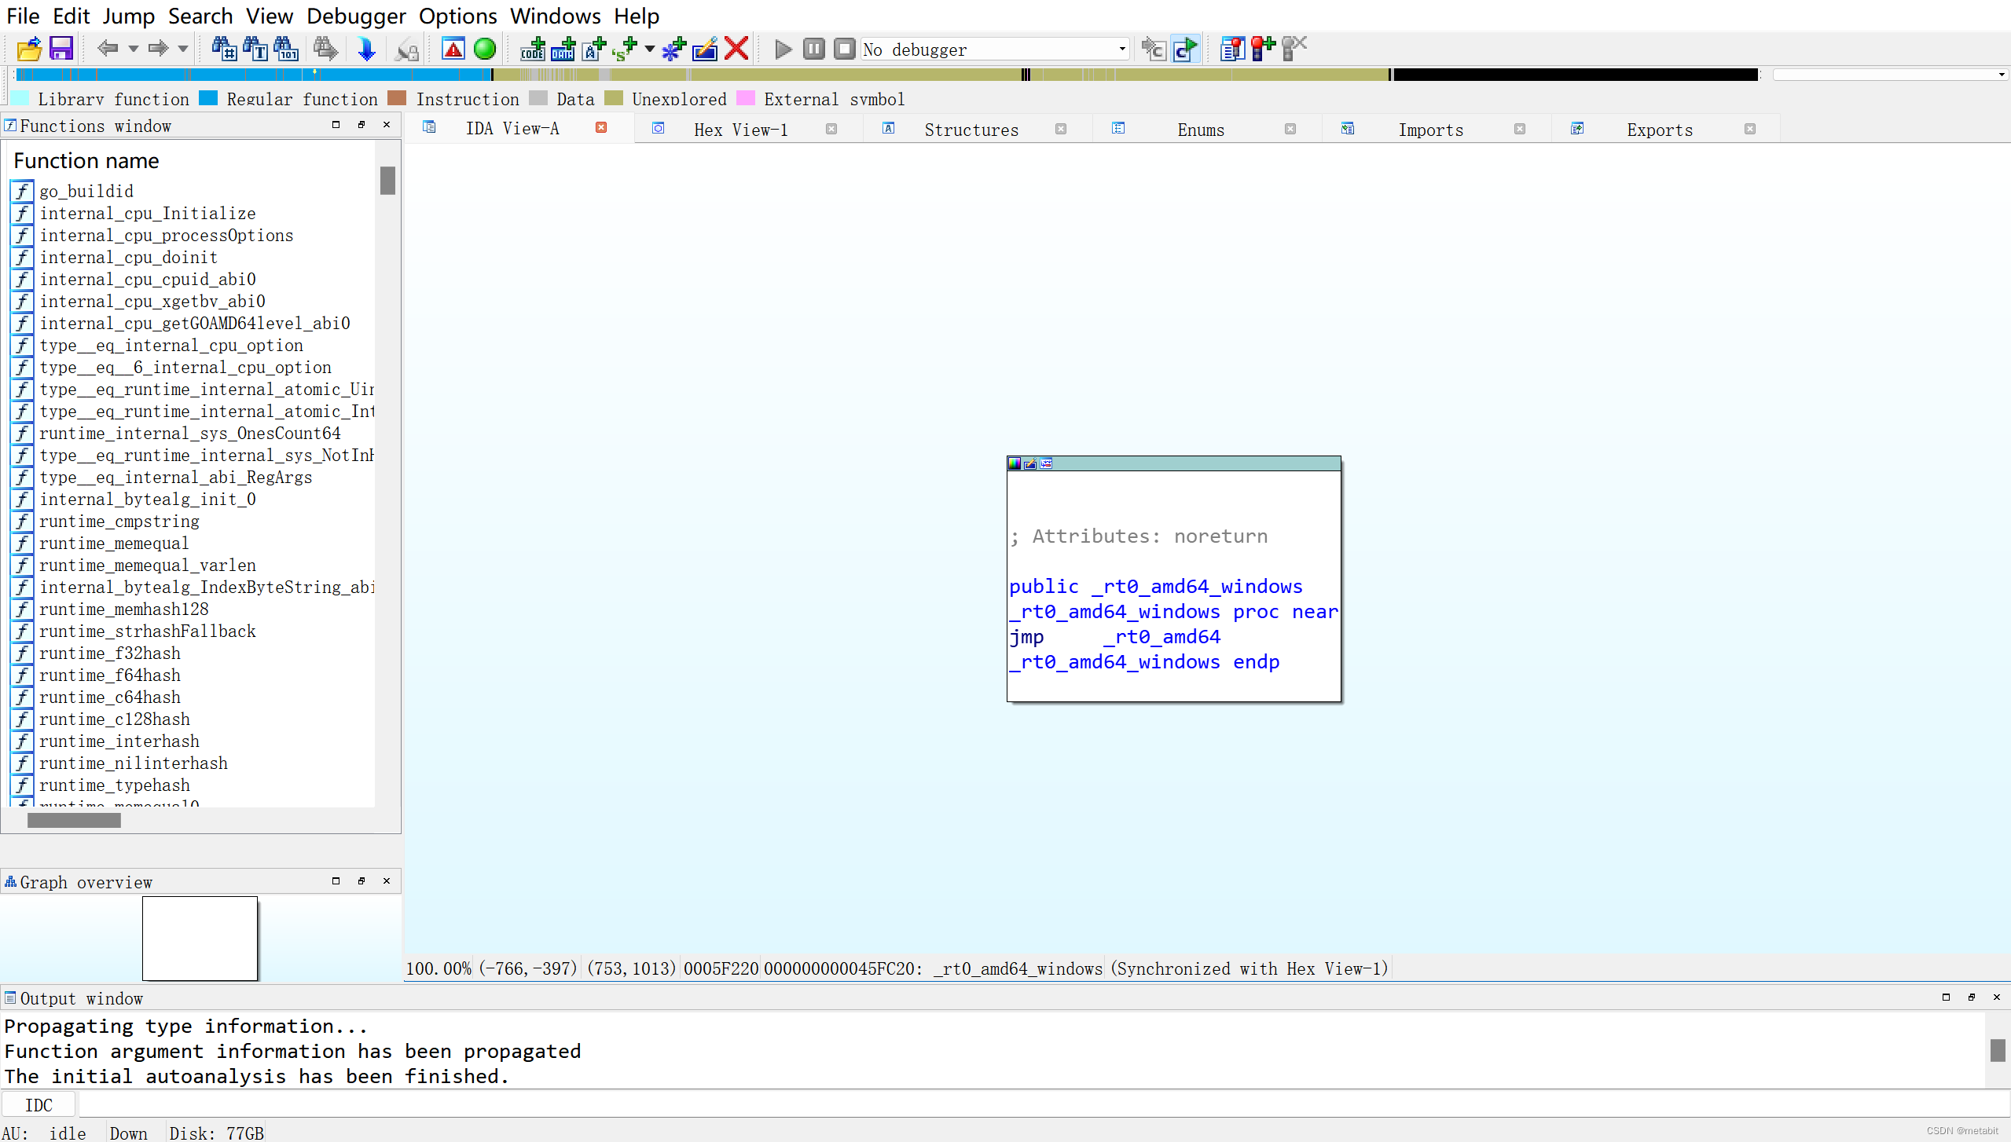Toggle float button of Output window

[1971, 997]
